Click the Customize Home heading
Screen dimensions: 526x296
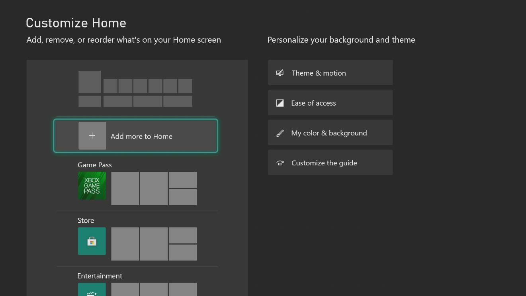tap(76, 23)
